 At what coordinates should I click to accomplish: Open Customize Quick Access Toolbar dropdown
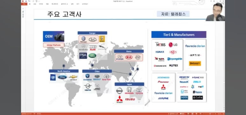coord(39,1)
